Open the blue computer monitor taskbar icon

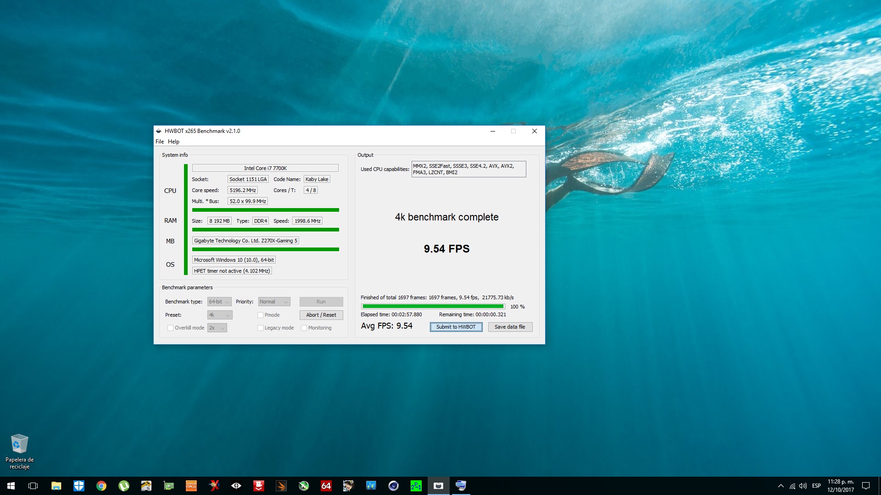[x=461, y=486]
